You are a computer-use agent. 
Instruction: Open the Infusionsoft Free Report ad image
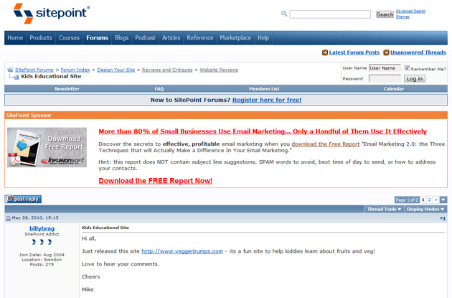pos(47,147)
